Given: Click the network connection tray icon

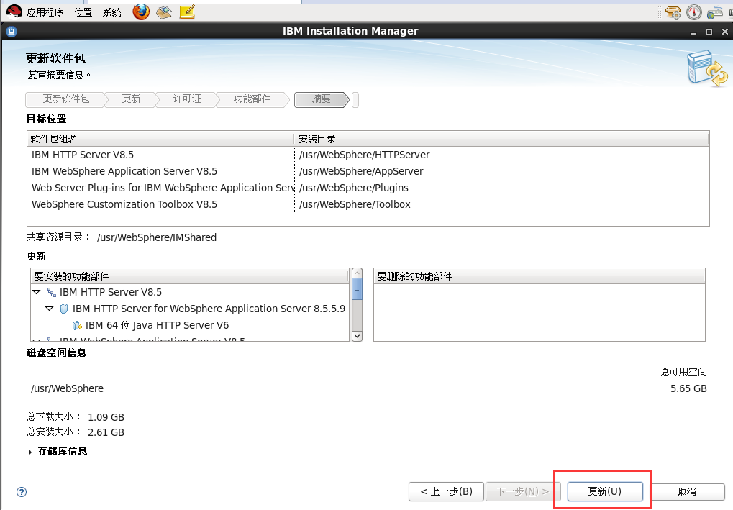Looking at the screenshot, I should pyautogui.click(x=715, y=13).
